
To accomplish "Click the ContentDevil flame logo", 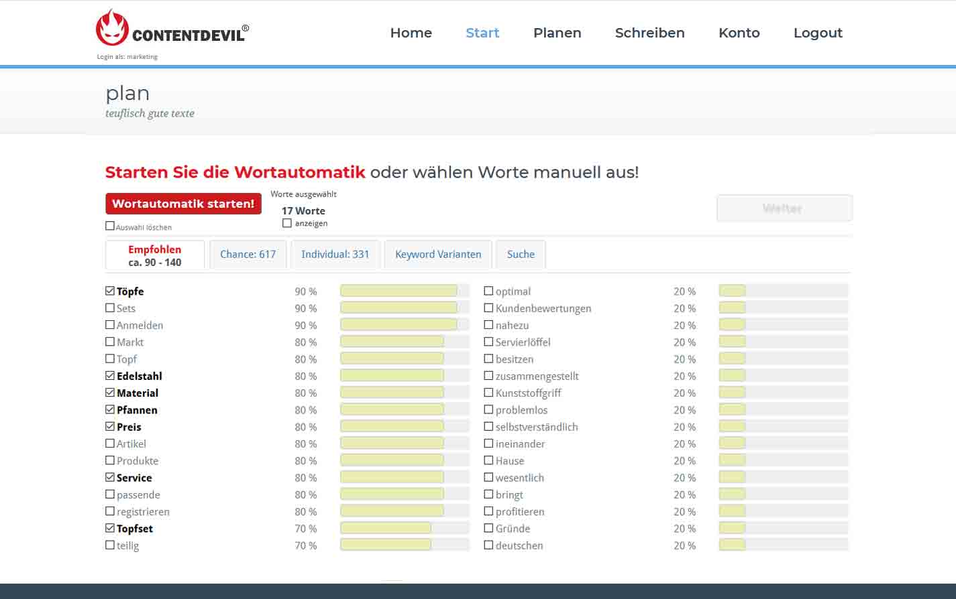I will tap(112, 28).
